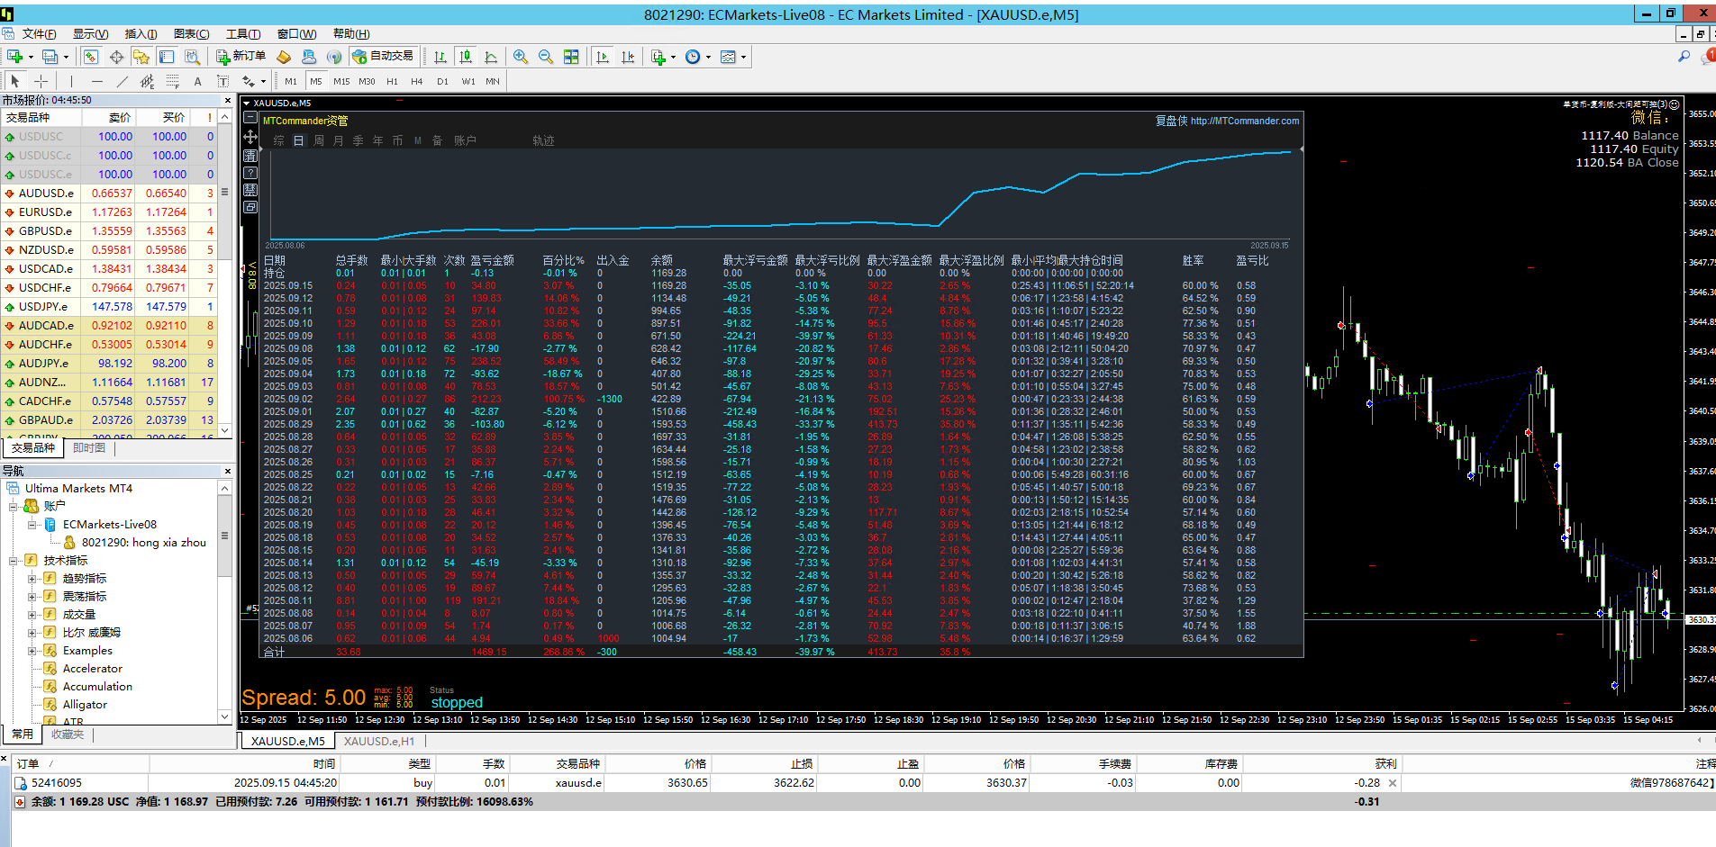Click the move arrows icon on chart panel
The height and width of the screenshot is (847, 1716).
[250, 137]
